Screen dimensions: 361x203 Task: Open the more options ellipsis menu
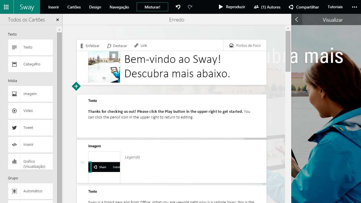[355, 7]
